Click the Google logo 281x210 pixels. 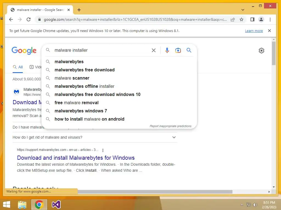[24, 51]
